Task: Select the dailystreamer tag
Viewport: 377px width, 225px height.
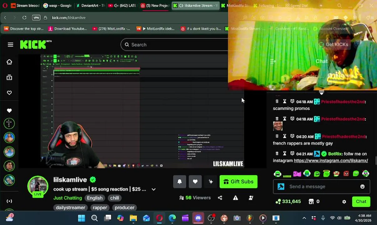Action: tap(70, 207)
